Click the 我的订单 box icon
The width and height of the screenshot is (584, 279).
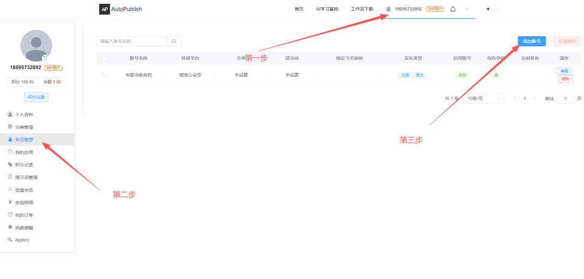pyautogui.click(x=10, y=215)
